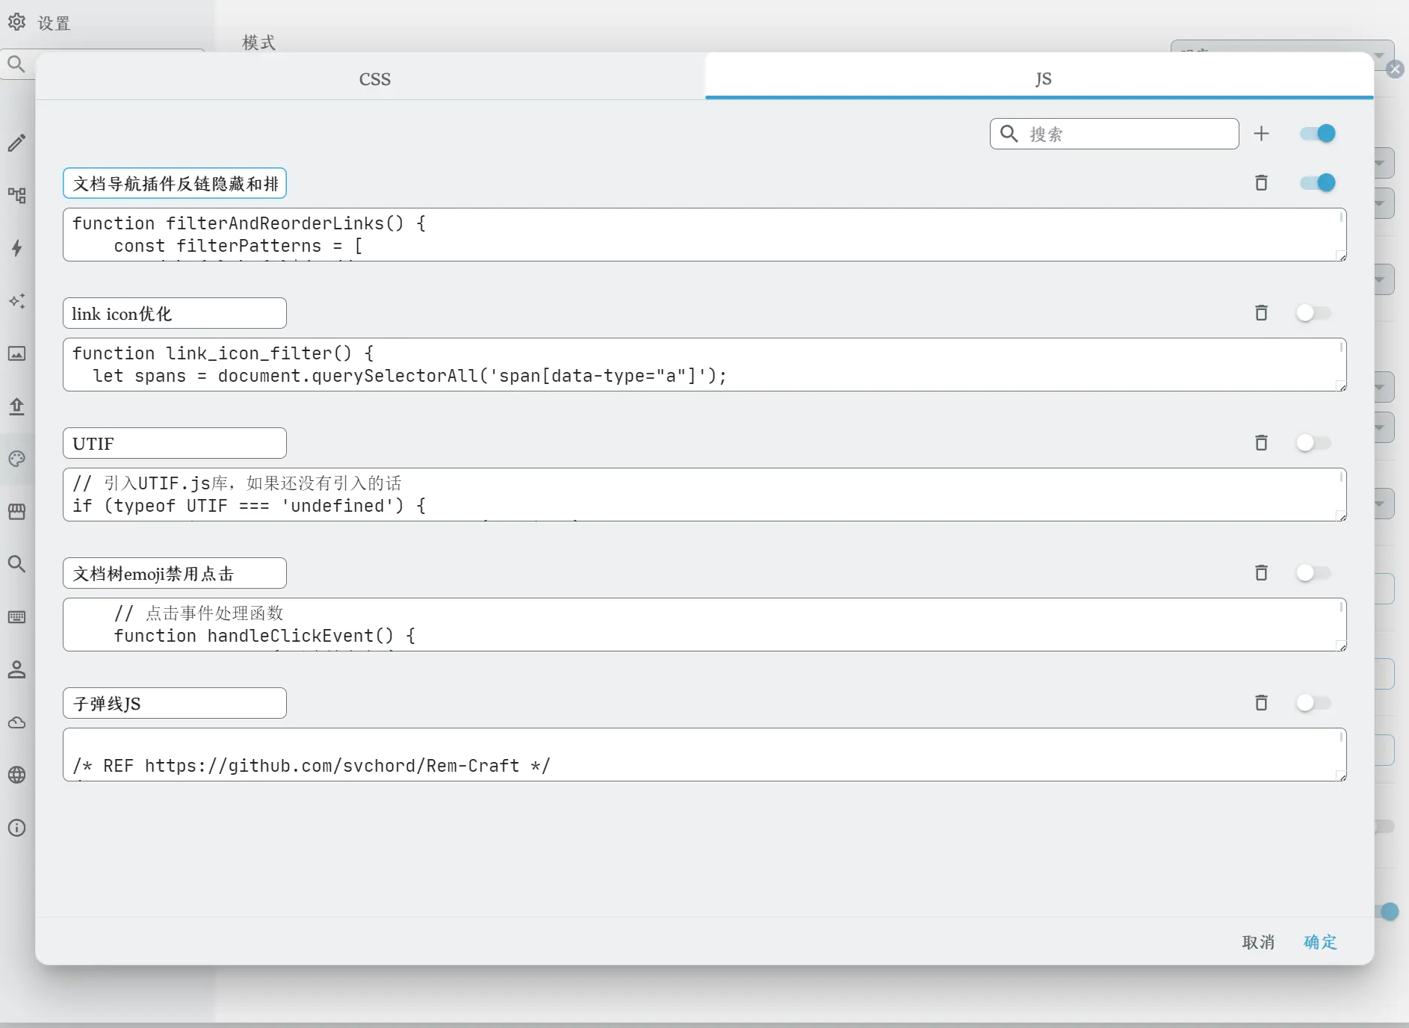
Task: Disable the 文档导航插件反链隐藏和排 snippet toggle
Action: tap(1317, 183)
